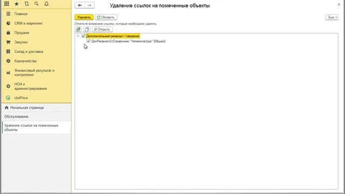Click the Закупки cart icon
The image size is (345, 194).
coord(9,42)
